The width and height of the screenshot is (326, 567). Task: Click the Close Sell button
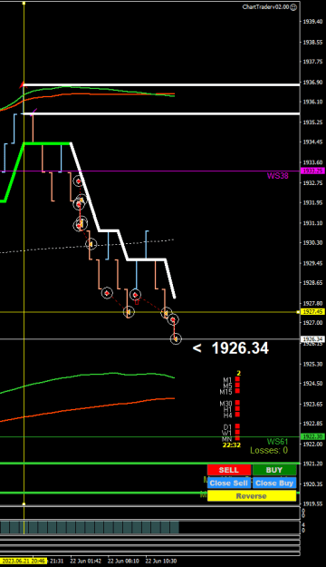229,483
